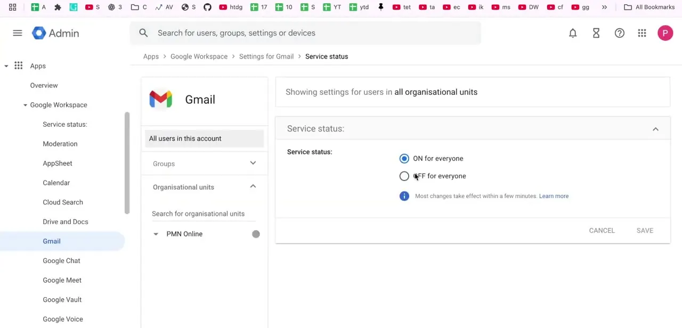Open sidebar 'Service status:' item
This screenshot has width=682, height=328.
pos(65,124)
